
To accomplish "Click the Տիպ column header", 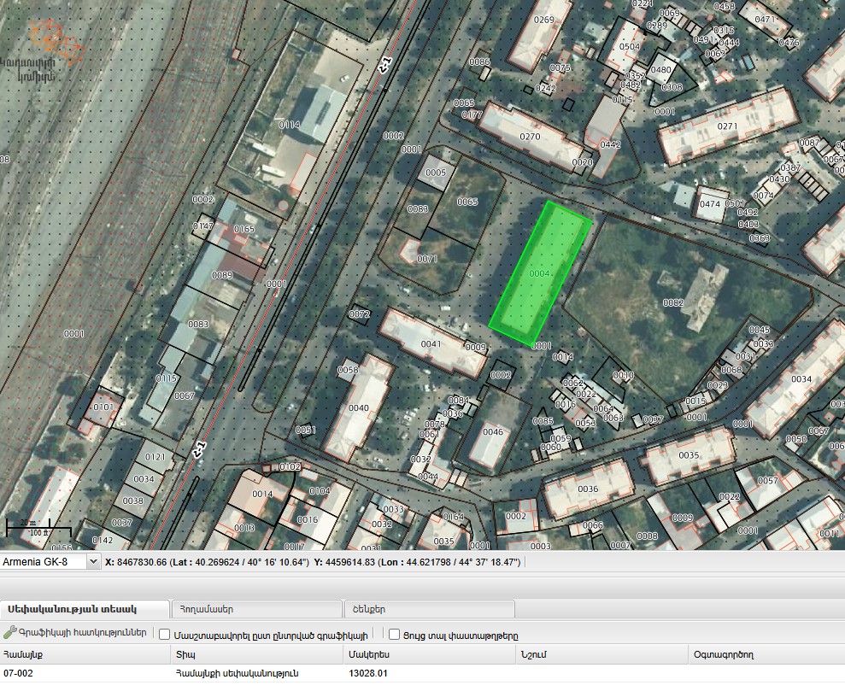I will [257, 654].
